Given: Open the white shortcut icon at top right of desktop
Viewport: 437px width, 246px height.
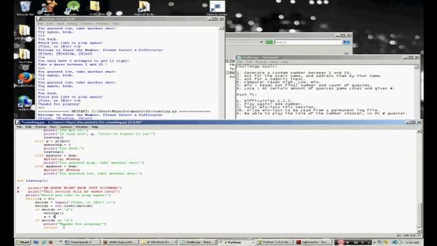Looking at the screenshot, I should click(x=216, y=8).
